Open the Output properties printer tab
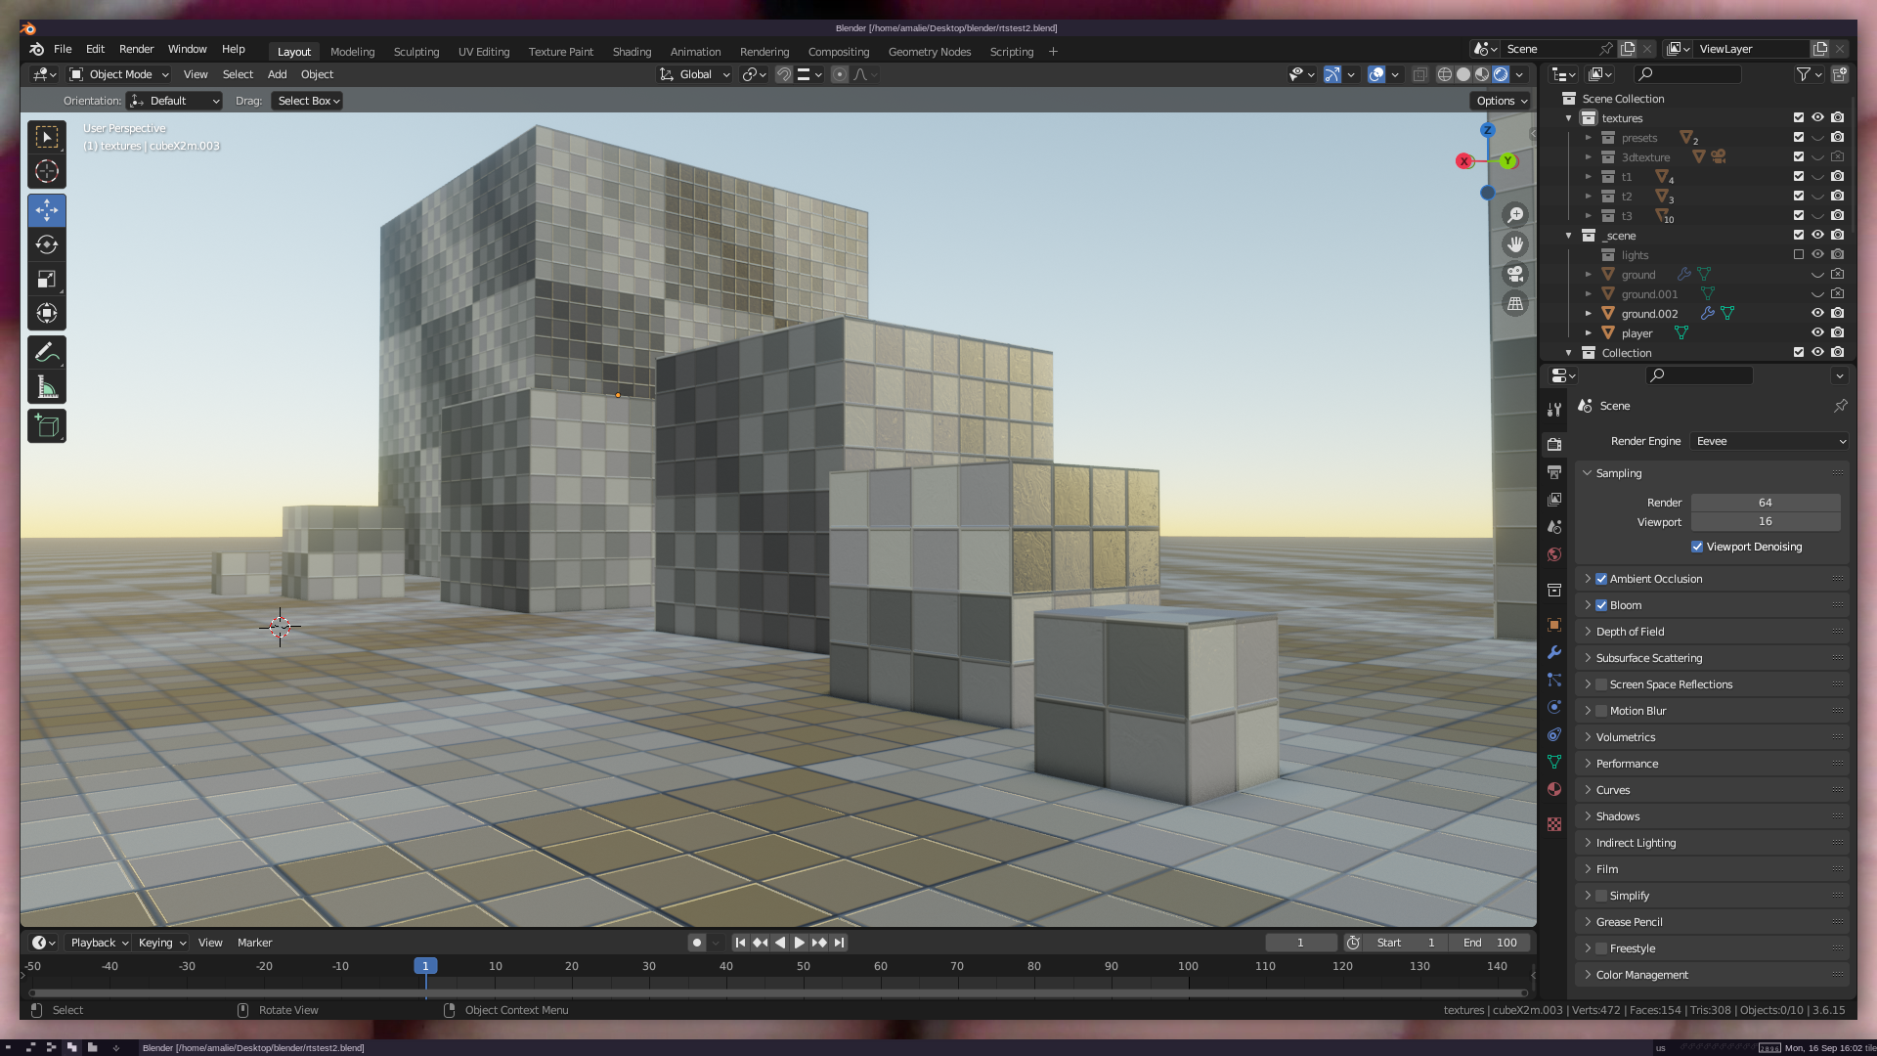The image size is (1877, 1056). point(1554,472)
